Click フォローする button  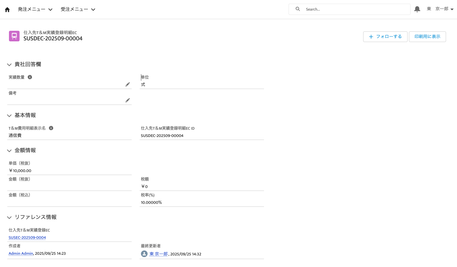pyautogui.click(x=385, y=37)
